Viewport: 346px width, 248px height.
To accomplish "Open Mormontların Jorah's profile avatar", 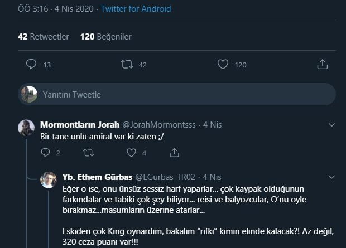I will click(26, 128).
